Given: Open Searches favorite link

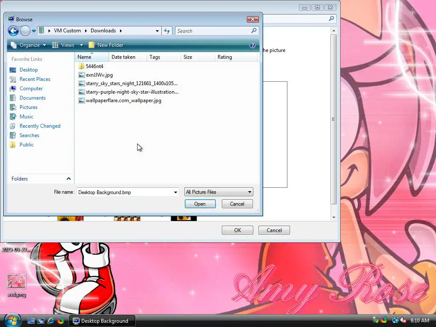Looking at the screenshot, I should (24, 135).
